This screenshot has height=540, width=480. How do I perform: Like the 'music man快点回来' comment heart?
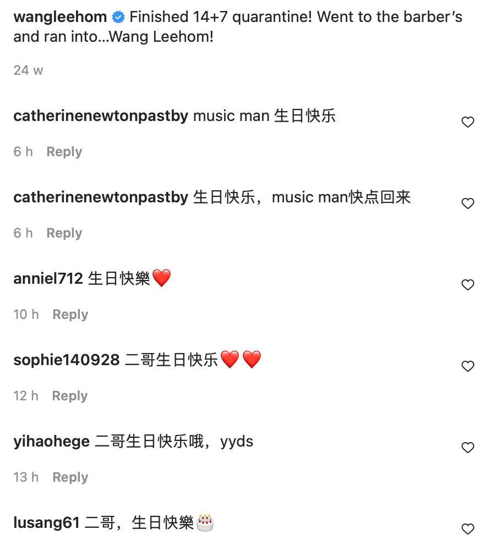(467, 203)
